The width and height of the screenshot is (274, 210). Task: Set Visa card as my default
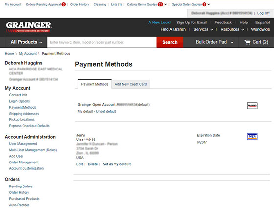(x=117, y=164)
